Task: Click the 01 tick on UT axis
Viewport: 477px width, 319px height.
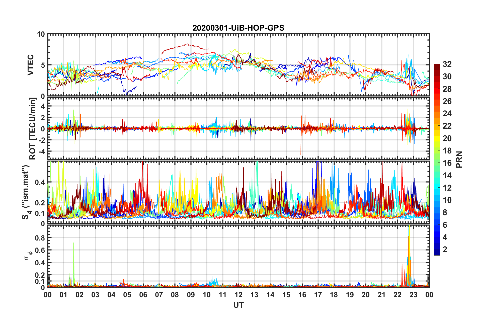Action: coord(63,295)
